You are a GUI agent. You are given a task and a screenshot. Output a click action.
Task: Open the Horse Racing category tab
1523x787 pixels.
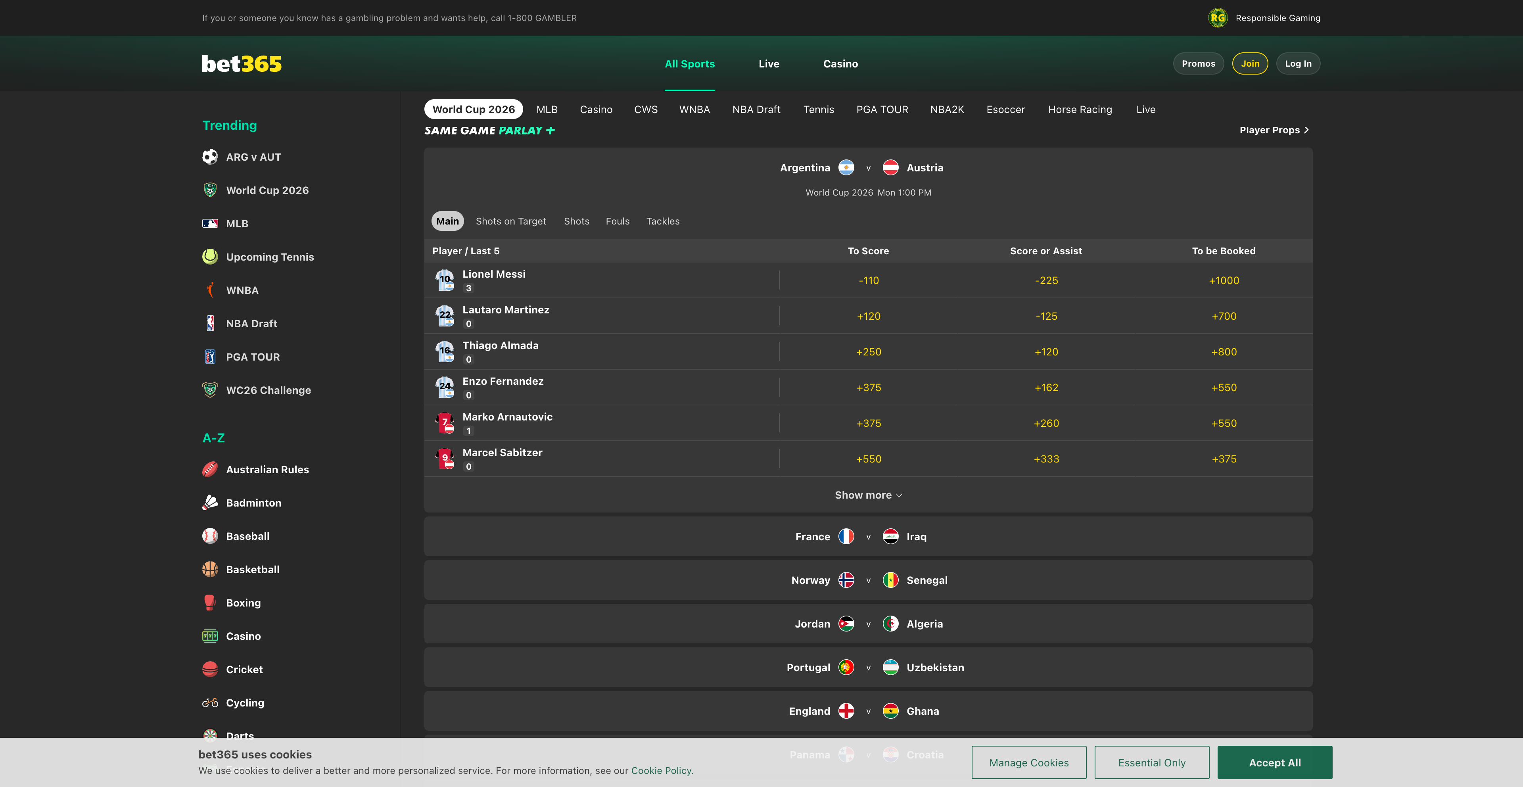[x=1080, y=109]
